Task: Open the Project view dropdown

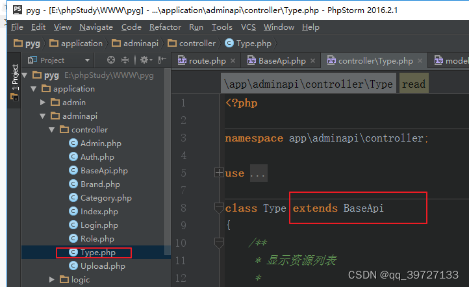Action: click(87, 60)
